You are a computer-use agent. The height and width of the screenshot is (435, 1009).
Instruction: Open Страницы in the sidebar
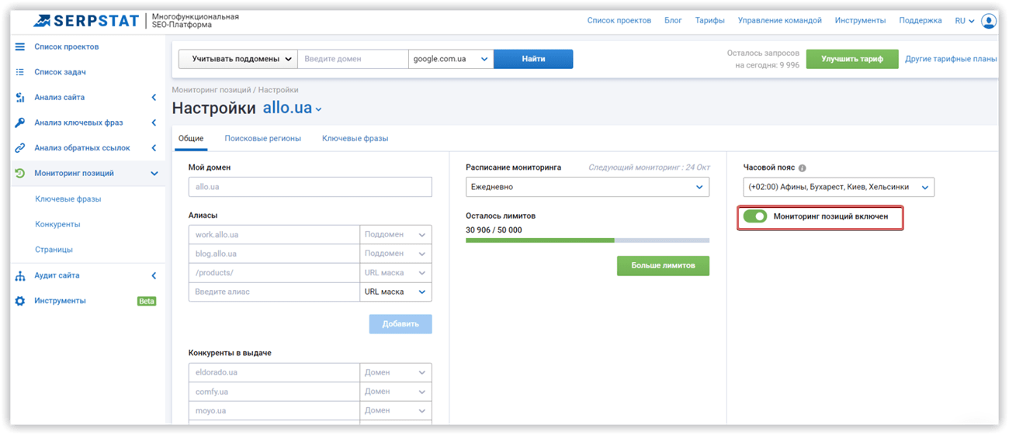tap(54, 250)
